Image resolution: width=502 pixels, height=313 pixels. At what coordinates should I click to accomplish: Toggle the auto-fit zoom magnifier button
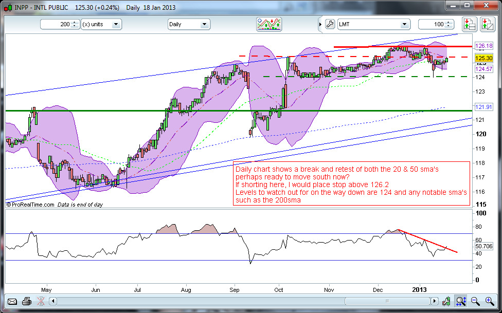[461, 301]
